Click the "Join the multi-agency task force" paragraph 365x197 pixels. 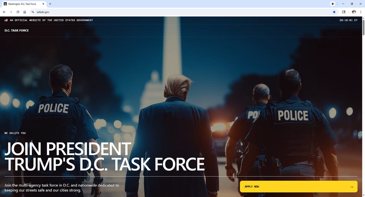(x=62, y=188)
